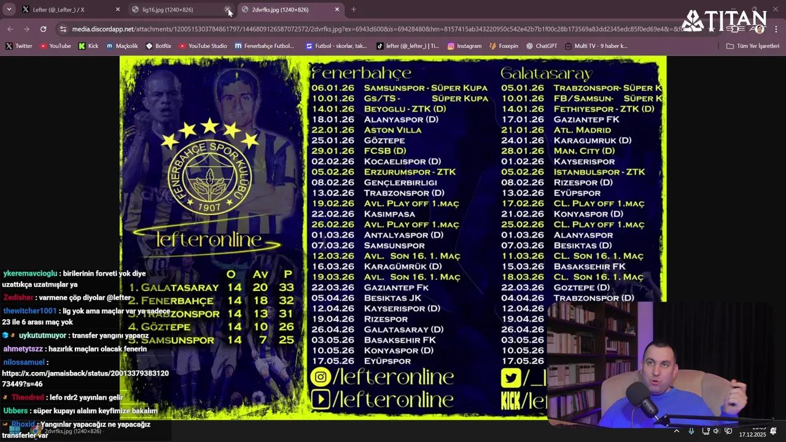
Task: Click the Besiktas JK fixture
Action: click(367, 298)
